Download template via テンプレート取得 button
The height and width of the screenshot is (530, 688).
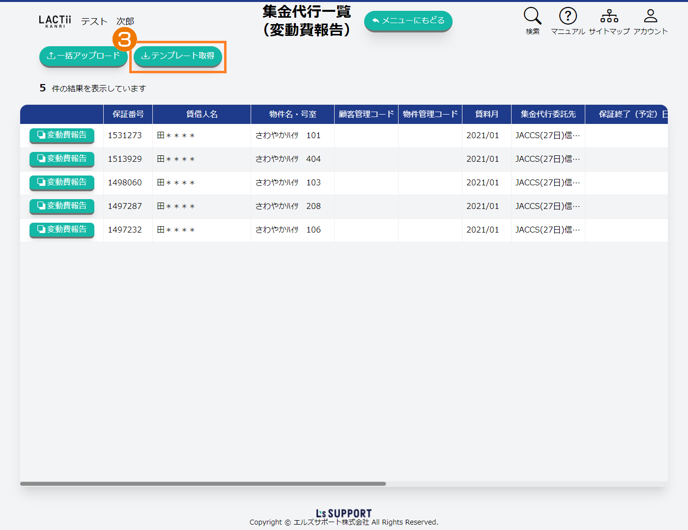178,56
